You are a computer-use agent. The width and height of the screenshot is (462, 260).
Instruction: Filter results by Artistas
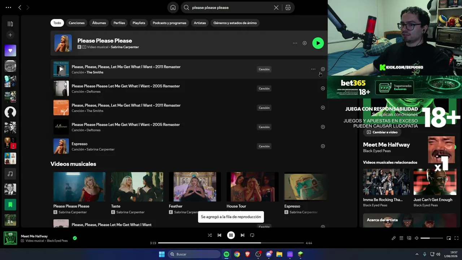[200, 23]
